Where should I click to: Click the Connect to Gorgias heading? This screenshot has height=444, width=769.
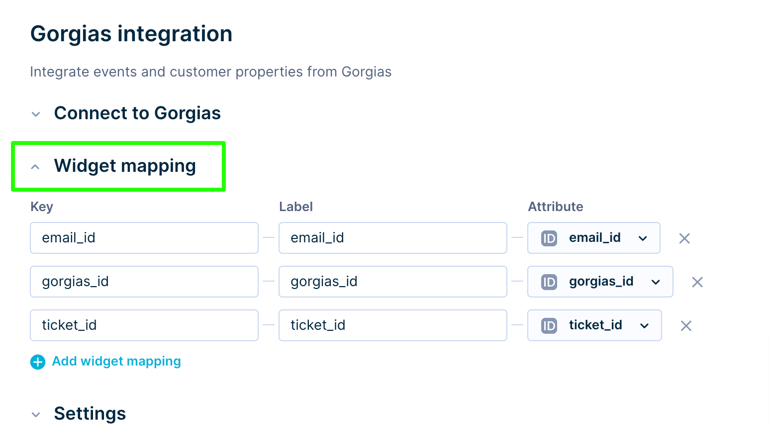pyautogui.click(x=137, y=113)
